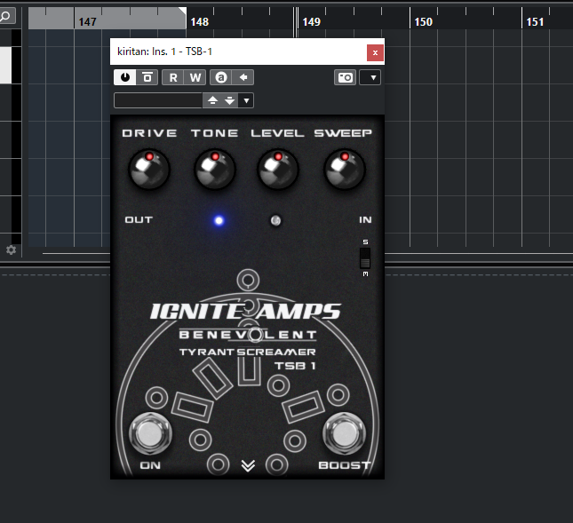Open the settings gear icon
The height and width of the screenshot is (523, 573).
11,250
